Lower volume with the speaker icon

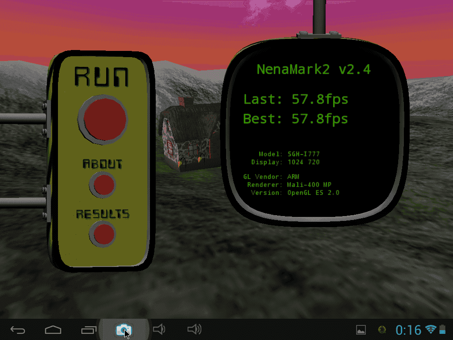(x=159, y=329)
